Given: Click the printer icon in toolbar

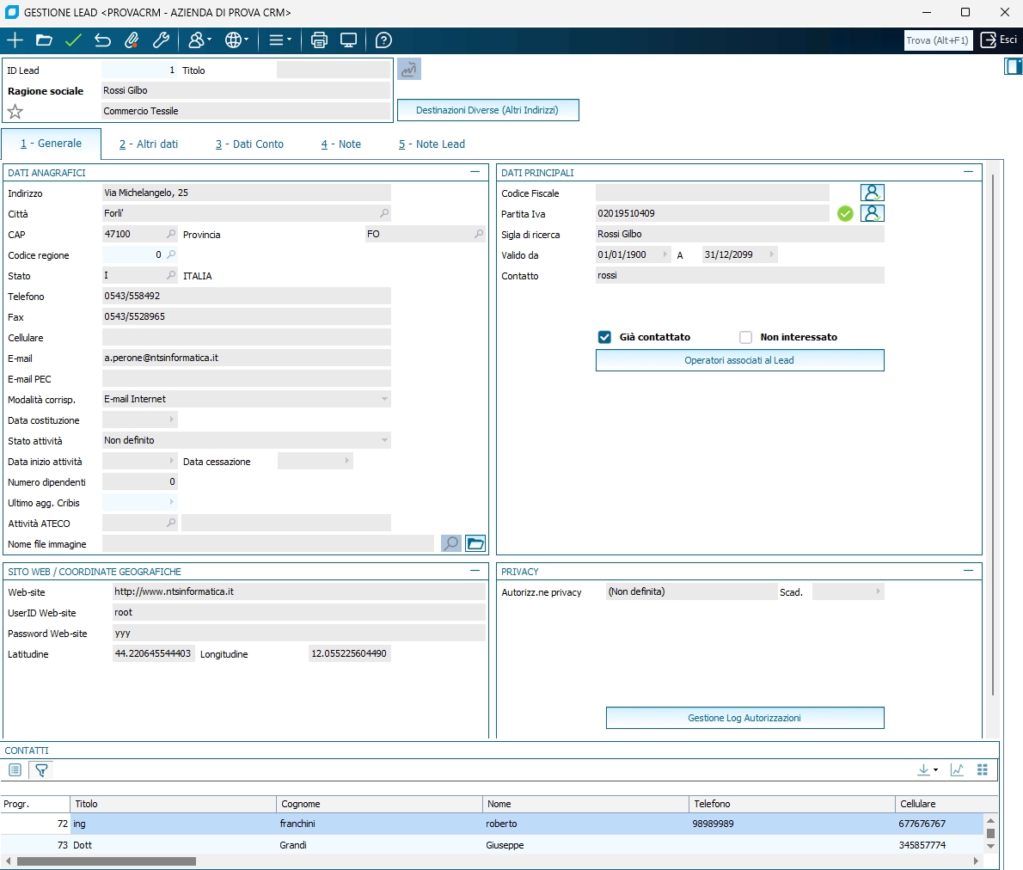Looking at the screenshot, I should click(319, 40).
